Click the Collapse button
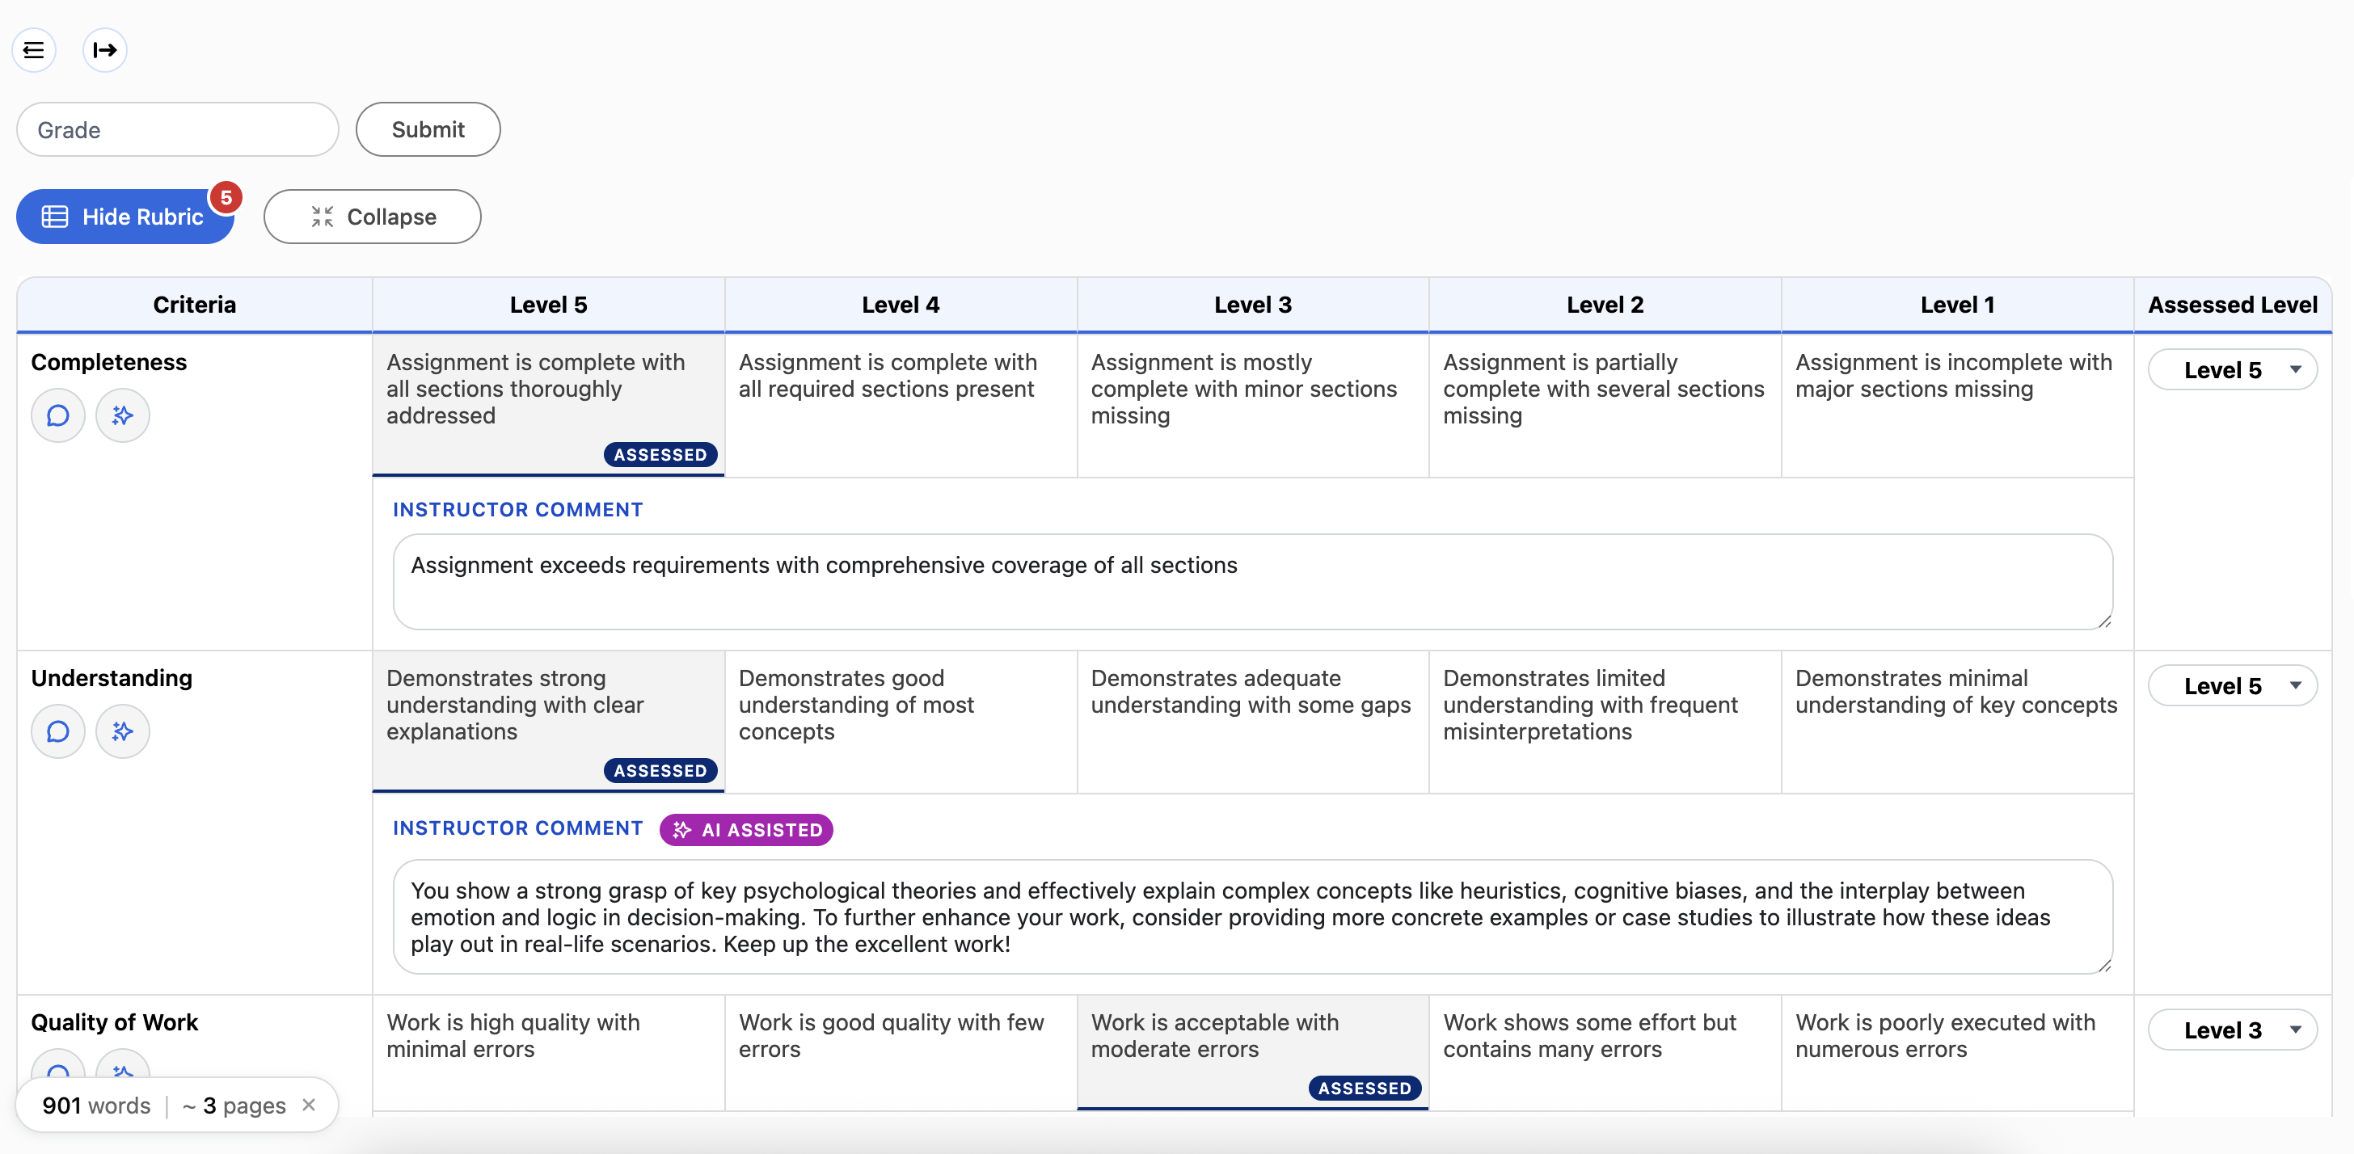This screenshot has width=2354, height=1154. tap(372, 217)
